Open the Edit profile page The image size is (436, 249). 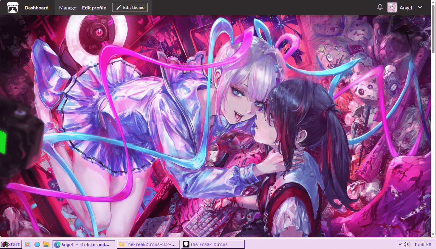[x=94, y=8]
